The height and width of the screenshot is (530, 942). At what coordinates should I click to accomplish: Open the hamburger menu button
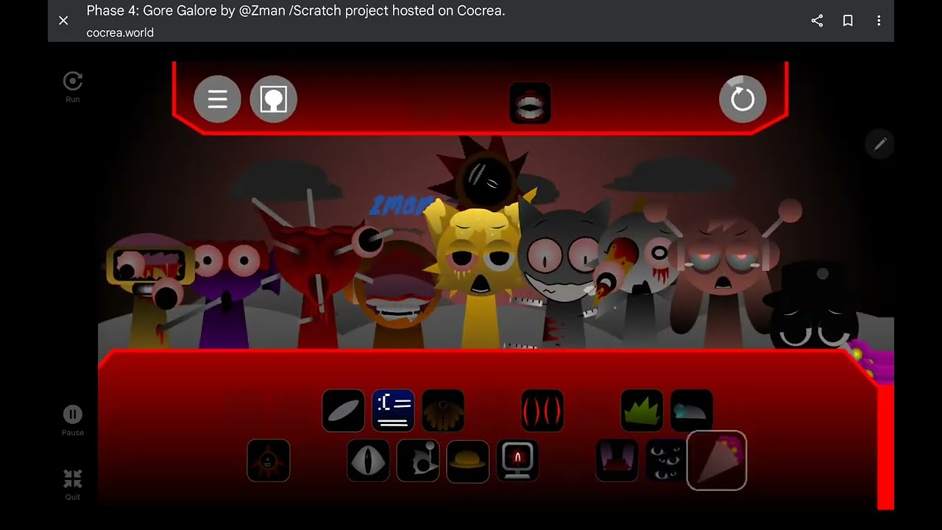pos(217,99)
